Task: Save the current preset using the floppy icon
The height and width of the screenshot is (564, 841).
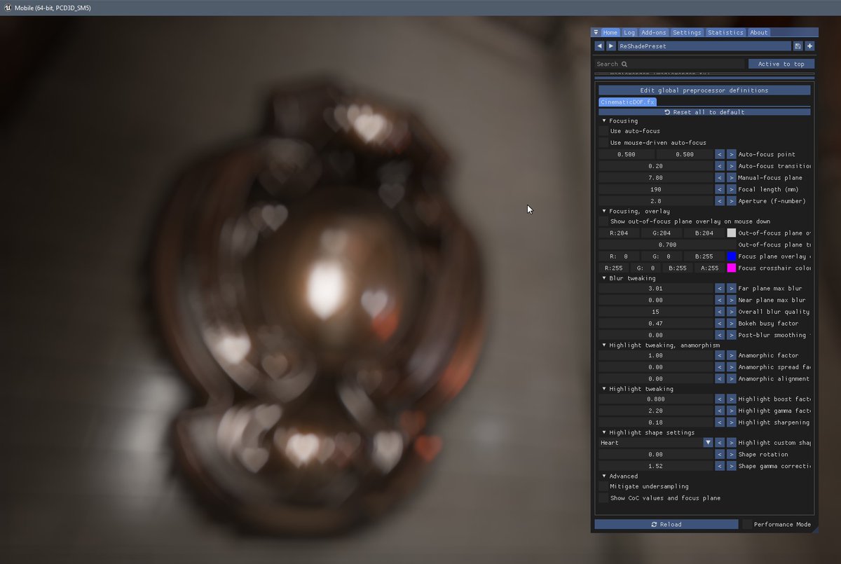Action: 798,46
